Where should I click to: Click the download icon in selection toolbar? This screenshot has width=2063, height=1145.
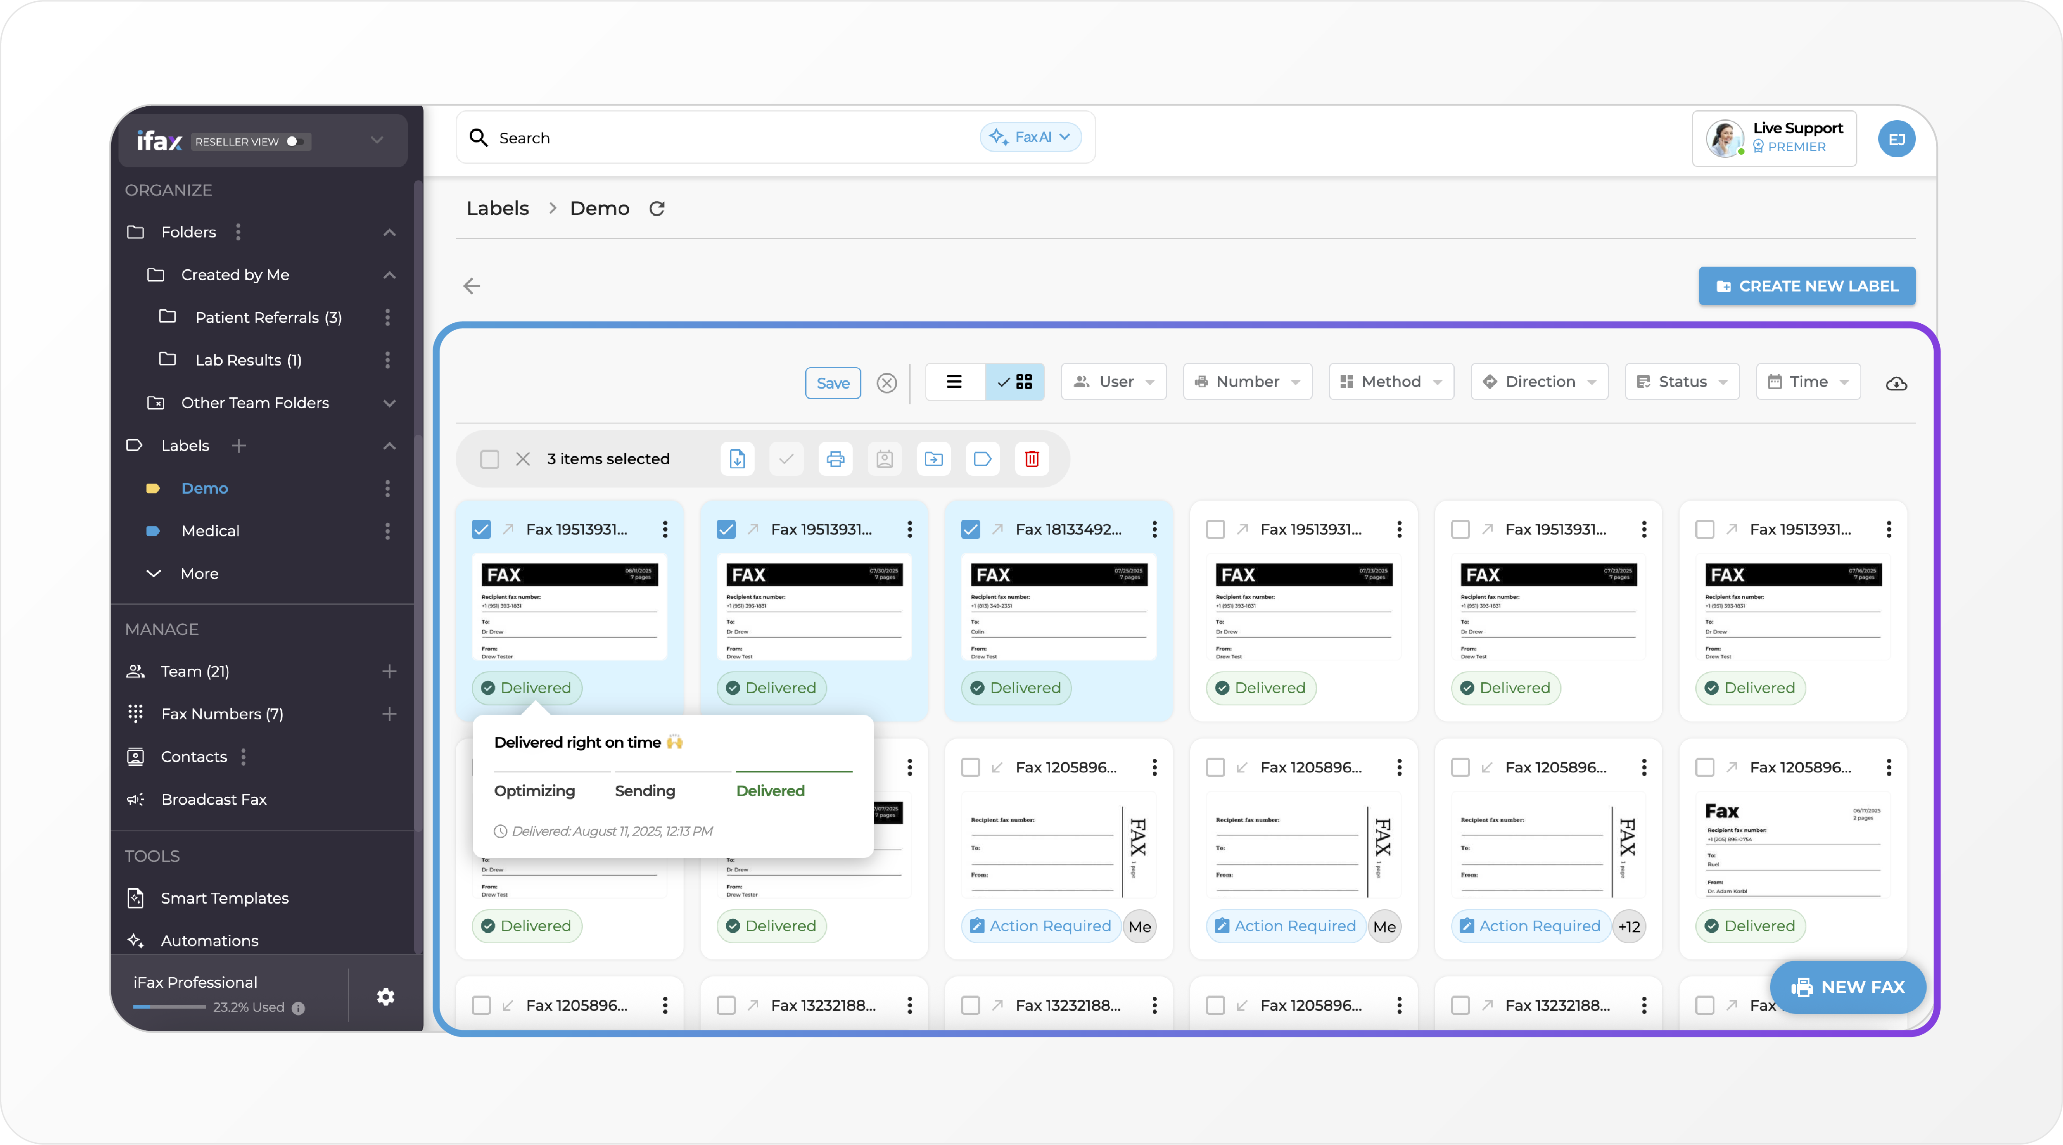[737, 459]
